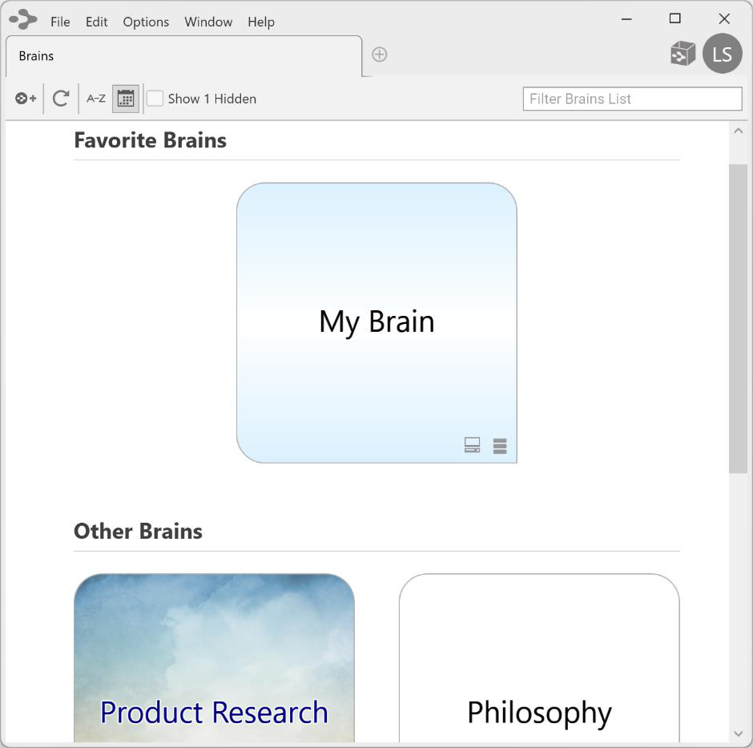Screen dimensions: 753x748
Task: Open the Edit menu
Action: tap(97, 22)
